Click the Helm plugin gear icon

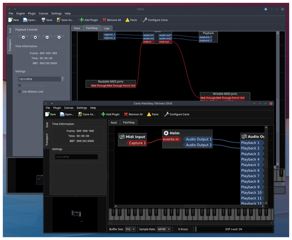pyautogui.click(x=166, y=133)
